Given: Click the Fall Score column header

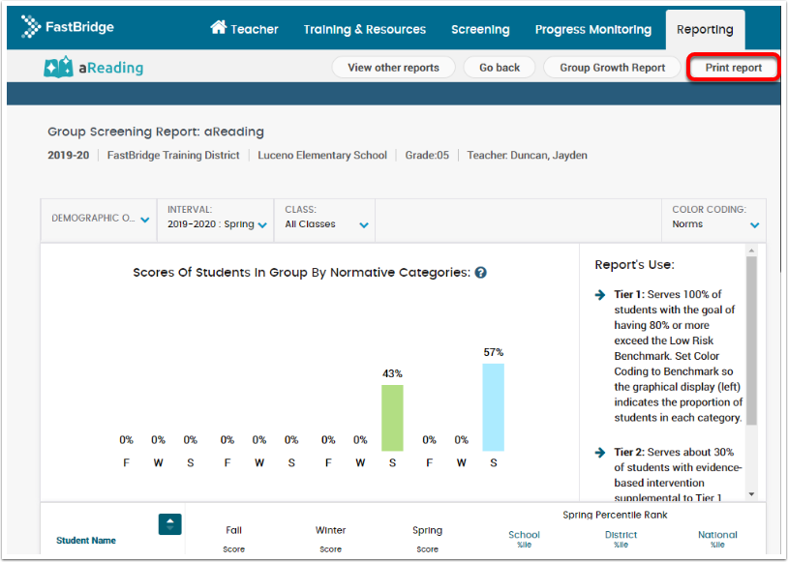Looking at the screenshot, I should pyautogui.click(x=233, y=539).
